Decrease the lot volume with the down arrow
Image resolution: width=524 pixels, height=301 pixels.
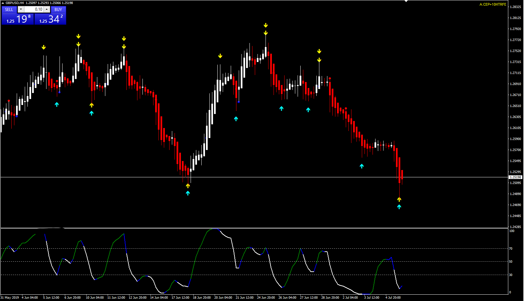click(x=21, y=10)
